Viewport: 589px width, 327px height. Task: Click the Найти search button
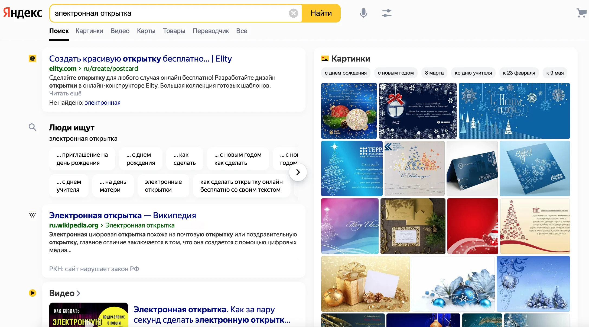[321, 13]
